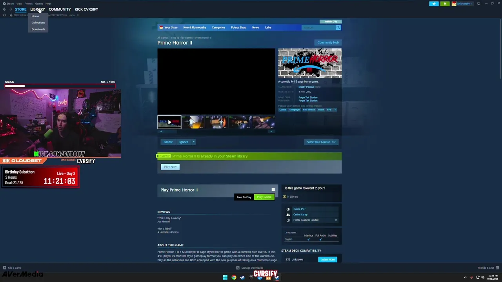This screenshot has width=502, height=282.
Task: Open the Your Store dropdown
Action: (171, 27)
